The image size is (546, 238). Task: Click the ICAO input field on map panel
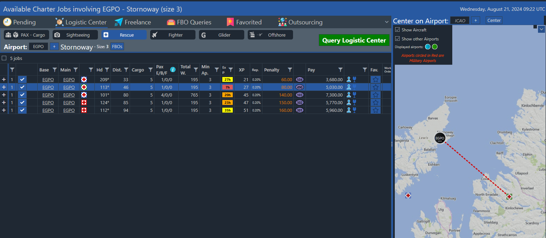460,21
